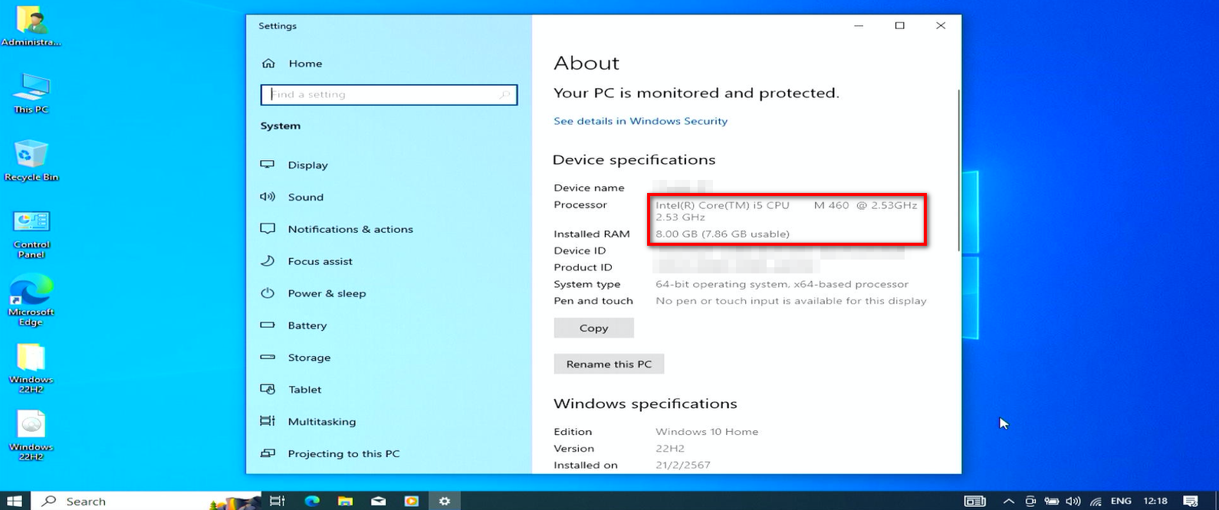
Task: Click the 8.00 GB (7.86 GB usable) text
Action: coord(722,234)
